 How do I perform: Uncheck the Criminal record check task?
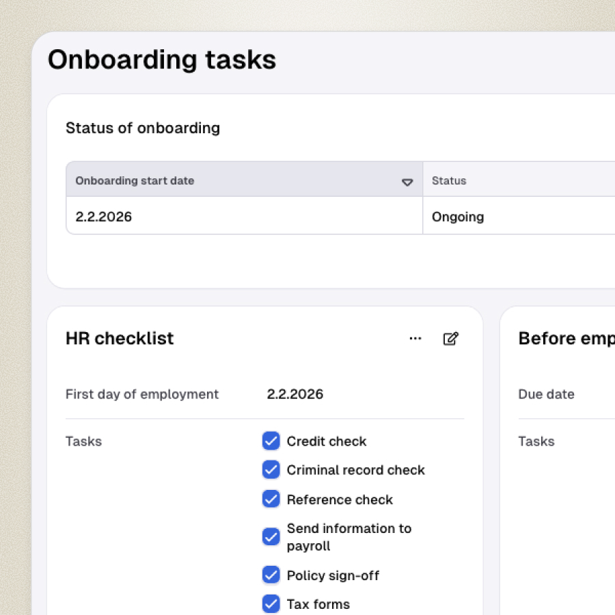(271, 469)
